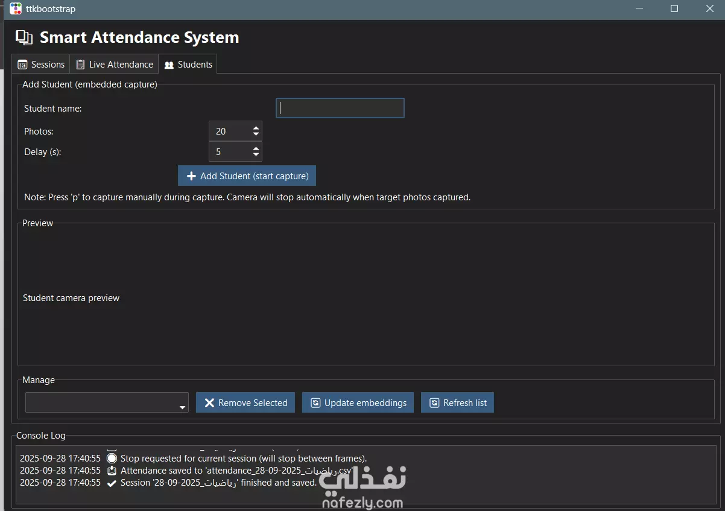Minimize the ttkbootstrap window
The height and width of the screenshot is (511, 725).
639,9
